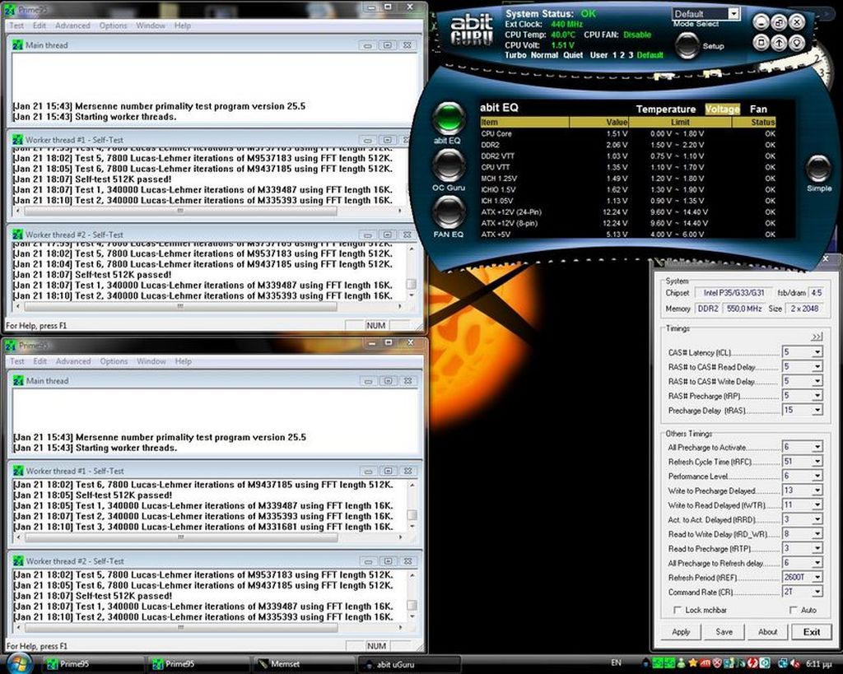This screenshot has width=843, height=674.
Task: Click the CPU Core voltage row
Action: pos(628,133)
